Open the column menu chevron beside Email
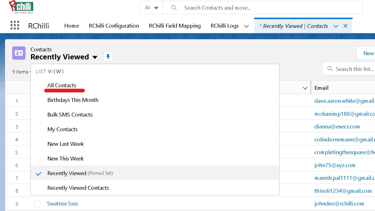 pos(305,88)
